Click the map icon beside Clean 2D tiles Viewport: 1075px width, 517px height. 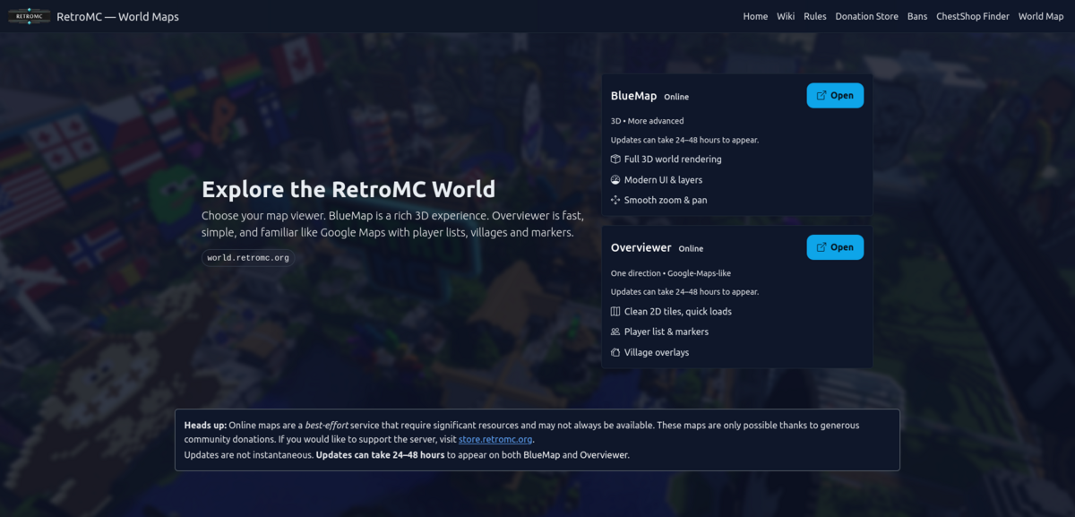[x=615, y=311]
